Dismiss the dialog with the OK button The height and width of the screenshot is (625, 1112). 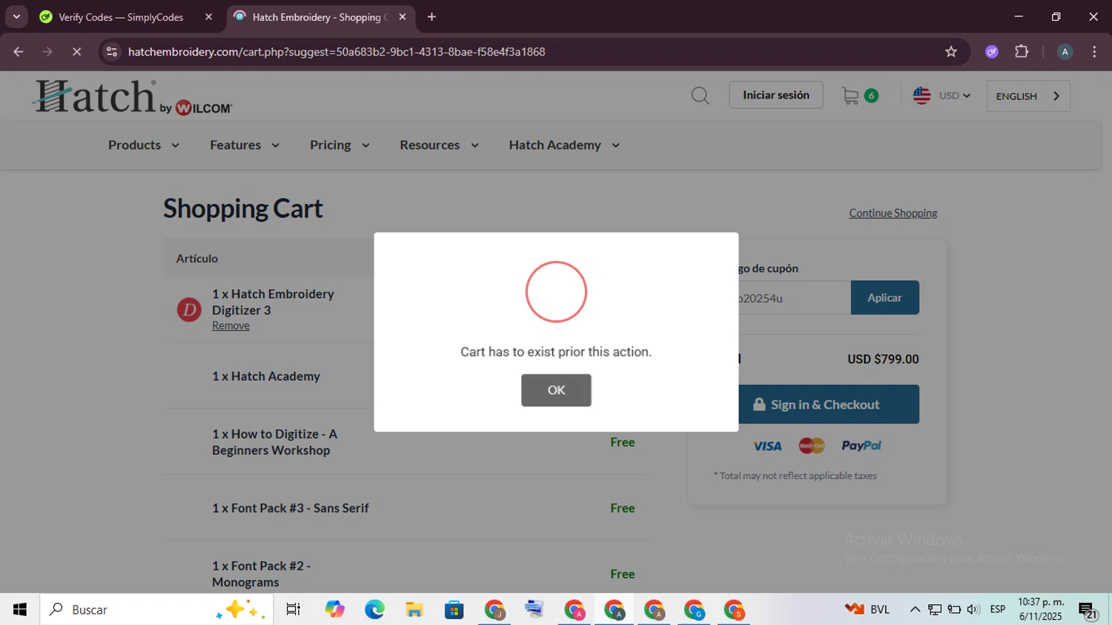[x=556, y=390]
